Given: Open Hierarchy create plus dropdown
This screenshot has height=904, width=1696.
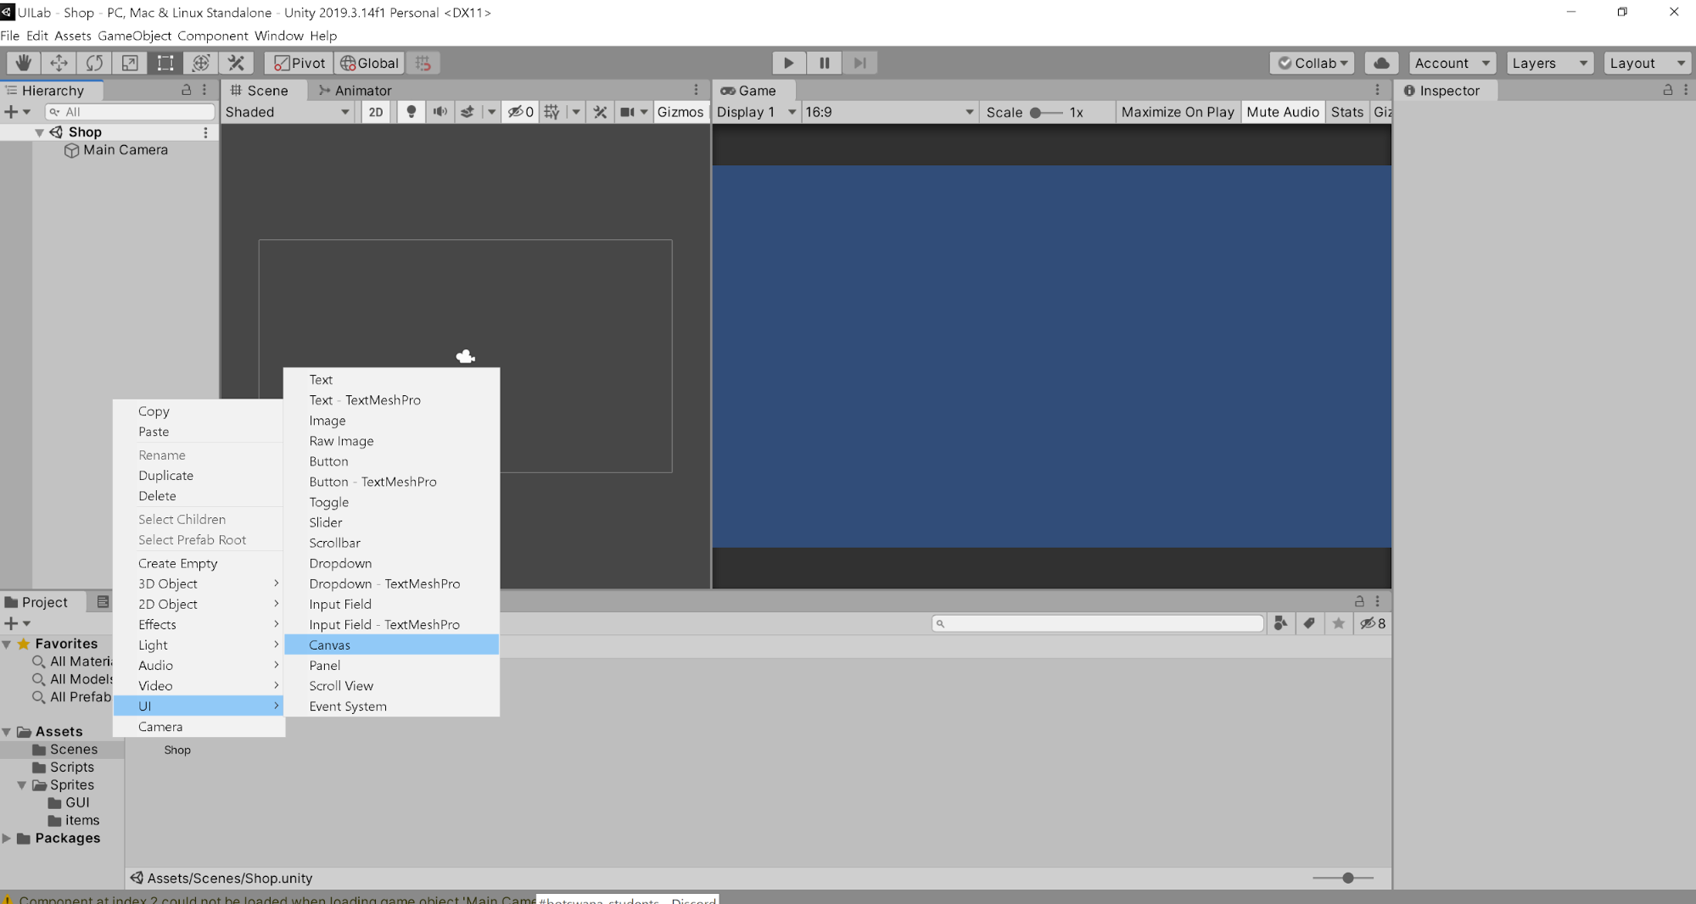Looking at the screenshot, I should pyautogui.click(x=17, y=112).
